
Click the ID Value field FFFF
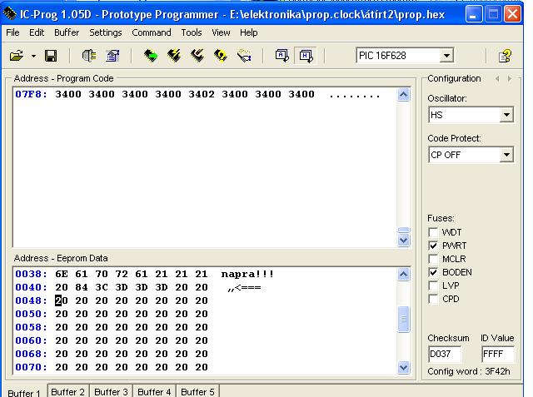click(497, 354)
